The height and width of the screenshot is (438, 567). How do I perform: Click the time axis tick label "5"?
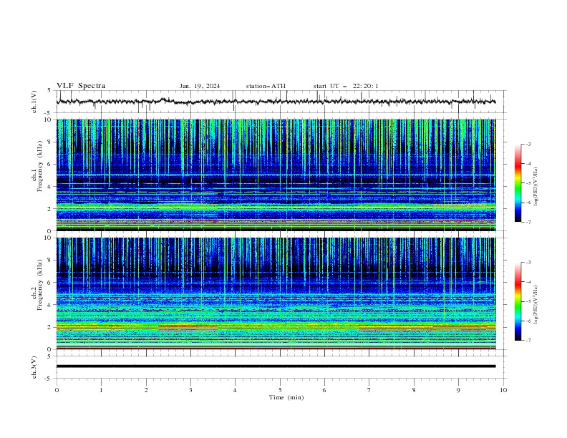[x=280, y=390]
